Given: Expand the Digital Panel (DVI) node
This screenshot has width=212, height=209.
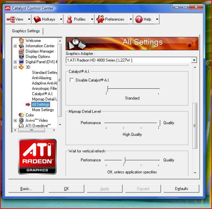Looking at the screenshot, I should coord(15,62).
